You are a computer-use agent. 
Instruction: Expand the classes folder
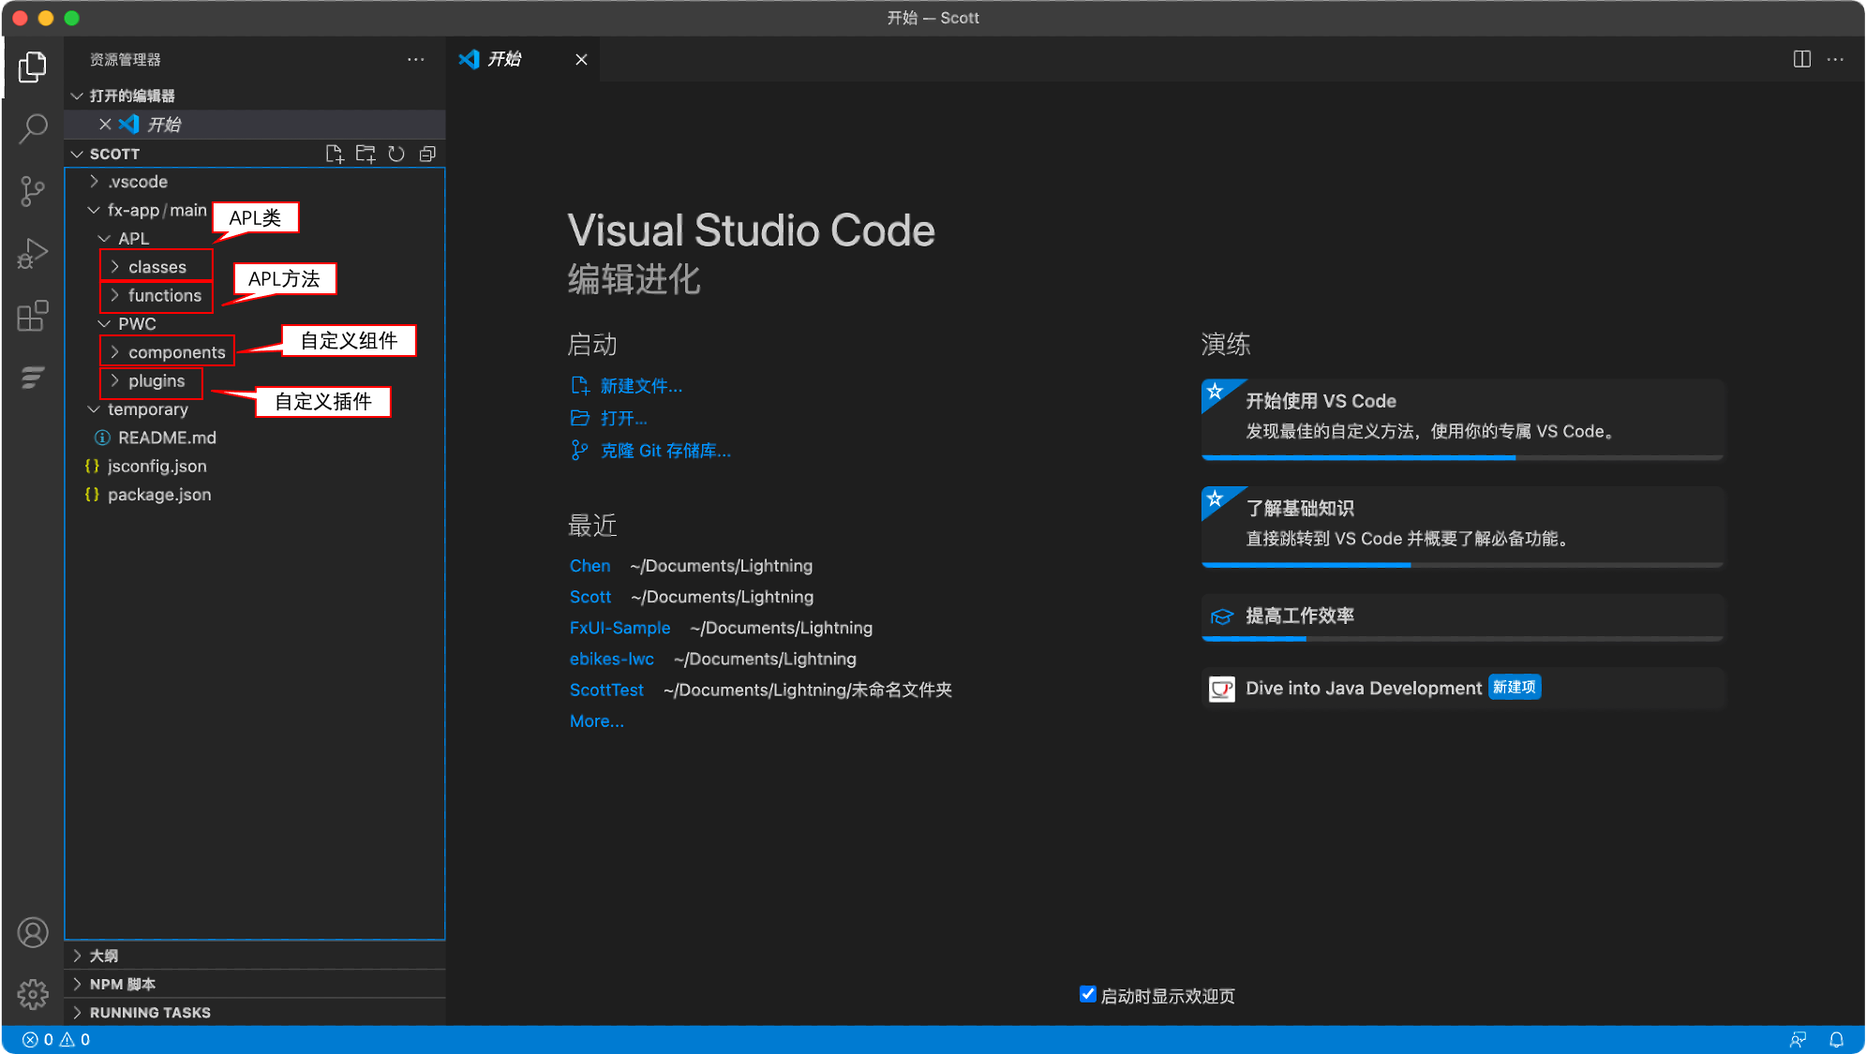tap(157, 267)
